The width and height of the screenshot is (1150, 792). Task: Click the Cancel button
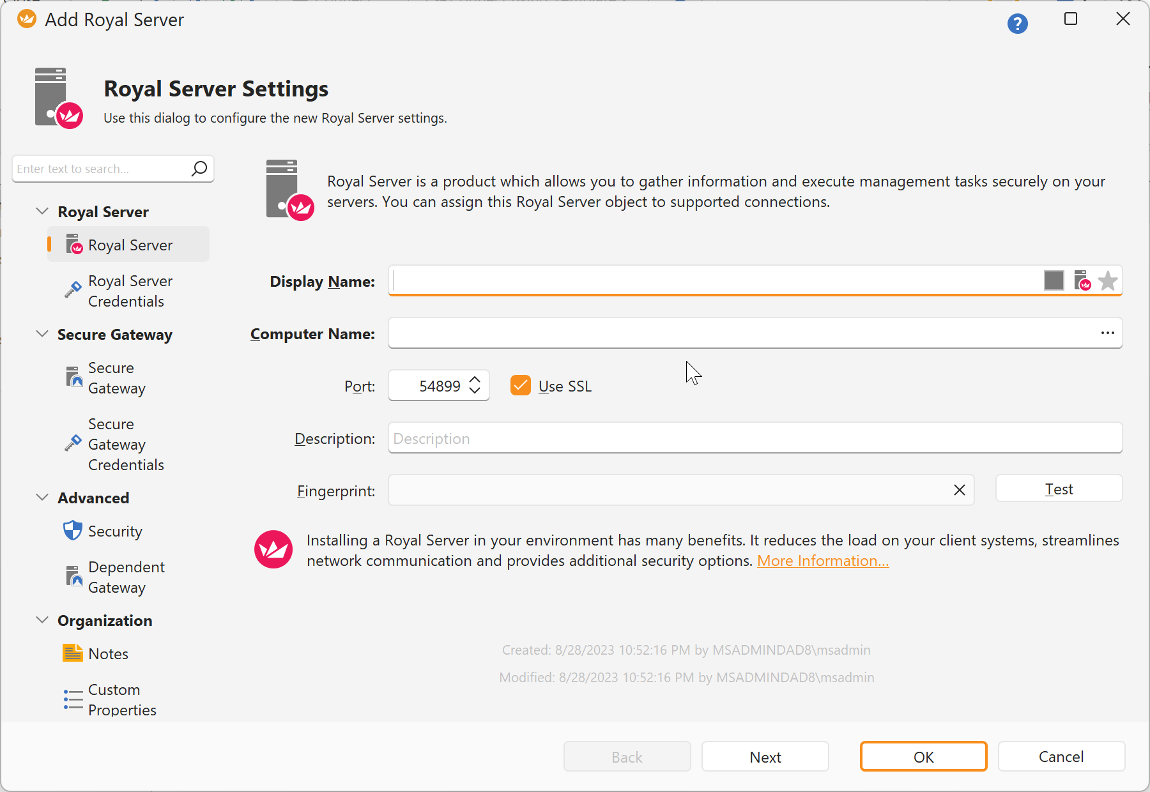(x=1061, y=757)
